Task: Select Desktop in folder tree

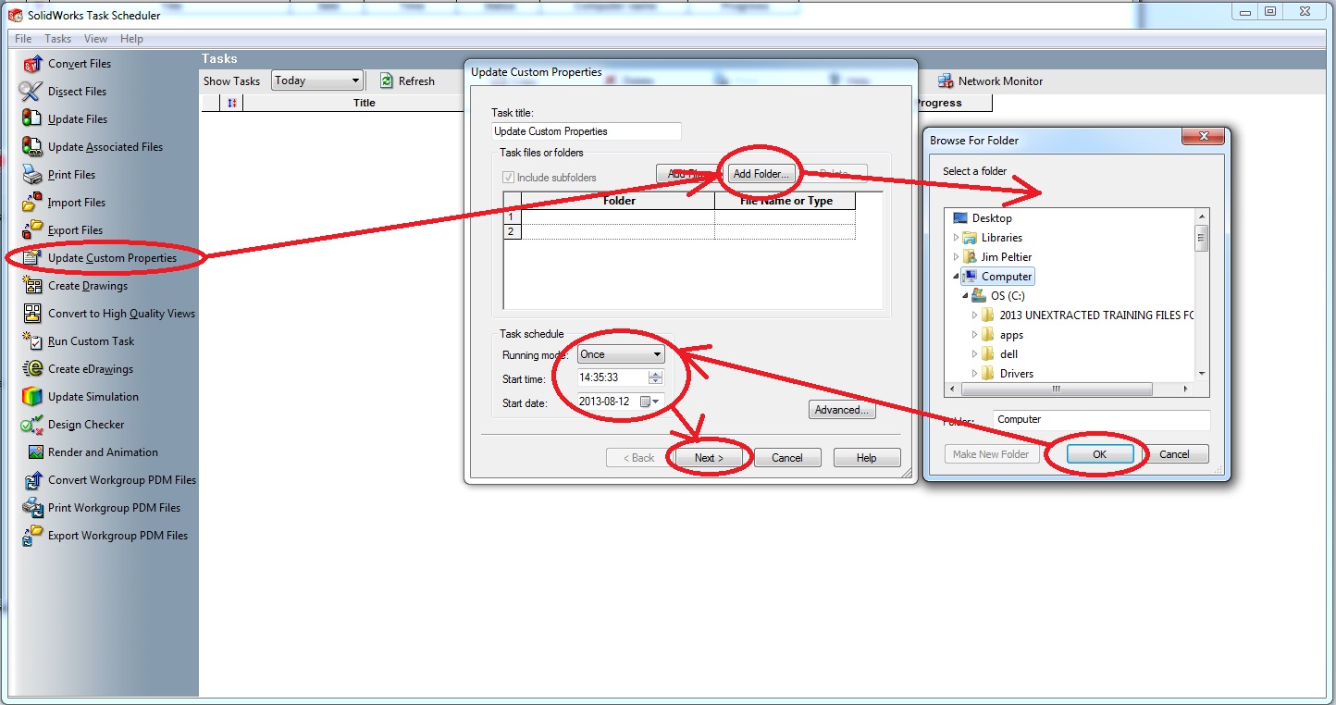Action: coord(992,218)
